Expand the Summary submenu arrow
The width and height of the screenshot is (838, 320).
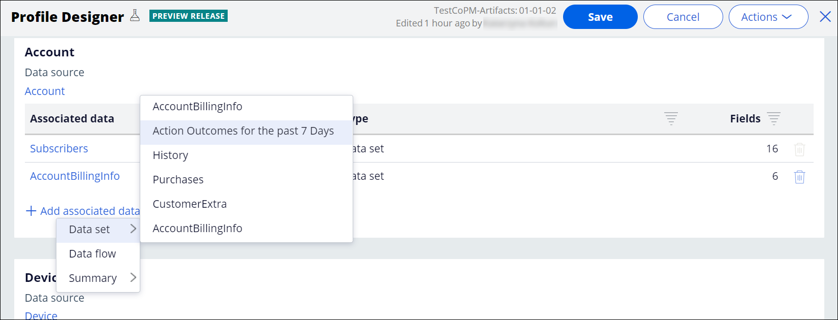click(x=133, y=277)
